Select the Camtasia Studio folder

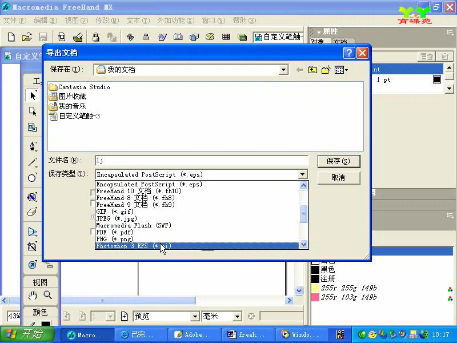coord(79,87)
